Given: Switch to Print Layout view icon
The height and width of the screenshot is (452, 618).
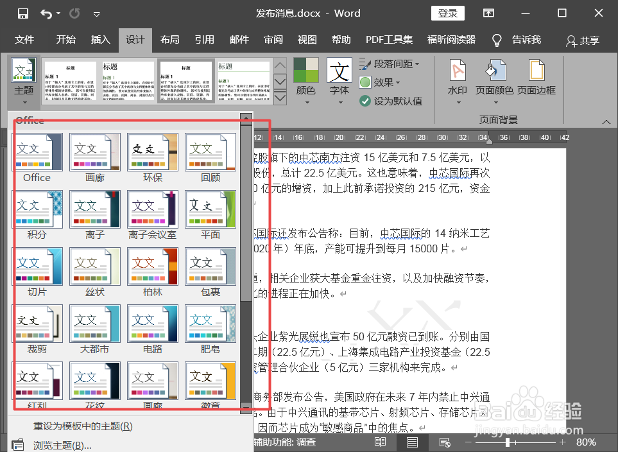Looking at the screenshot, I should pos(412,442).
